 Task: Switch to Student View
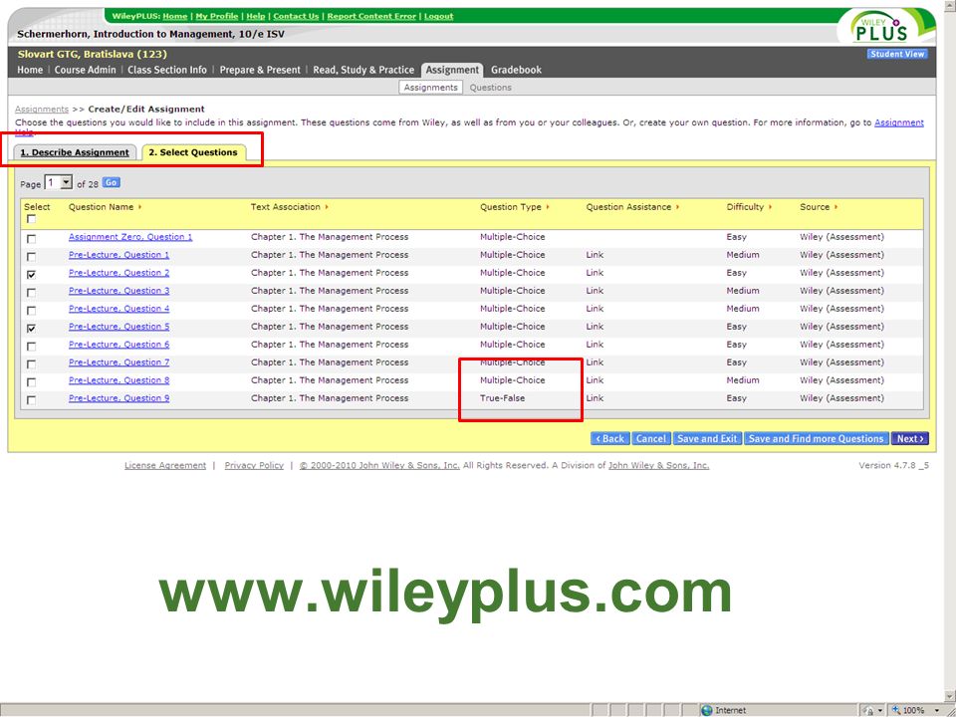point(897,54)
